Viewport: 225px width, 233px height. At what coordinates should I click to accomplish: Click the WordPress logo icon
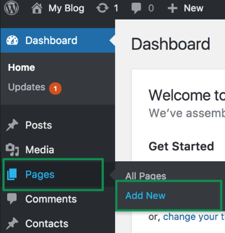pos(11,8)
